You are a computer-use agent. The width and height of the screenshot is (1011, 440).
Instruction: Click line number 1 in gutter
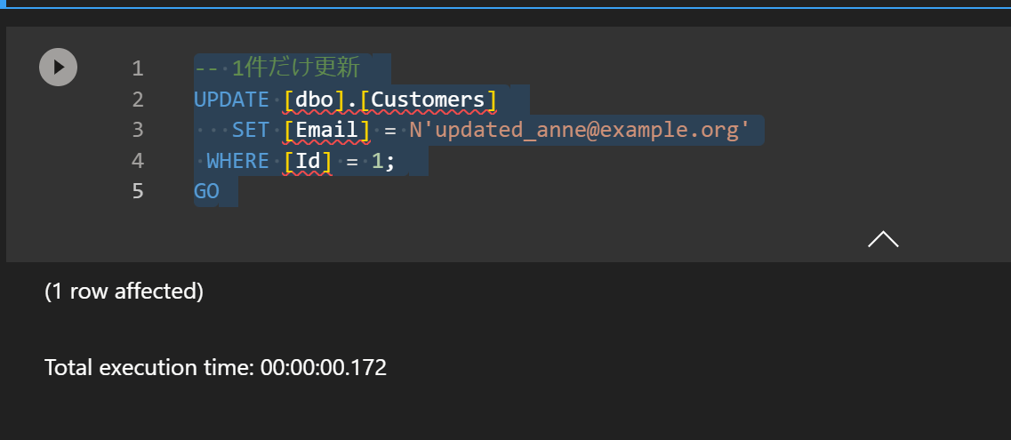pos(137,68)
